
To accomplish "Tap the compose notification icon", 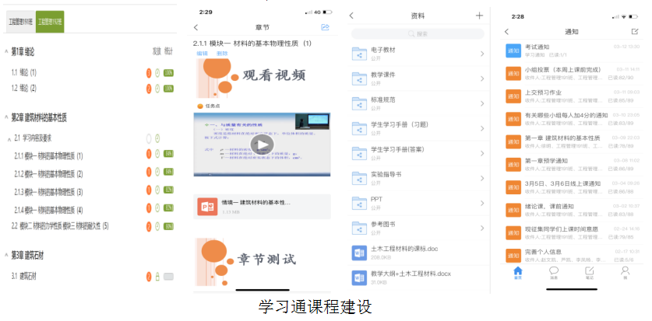I will [x=634, y=32].
